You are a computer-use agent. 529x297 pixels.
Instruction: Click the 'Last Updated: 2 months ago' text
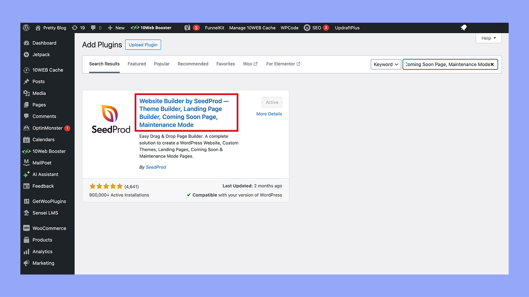pyautogui.click(x=252, y=186)
